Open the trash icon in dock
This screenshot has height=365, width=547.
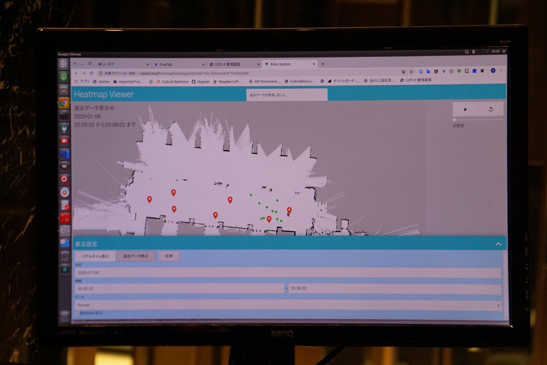tap(65, 316)
